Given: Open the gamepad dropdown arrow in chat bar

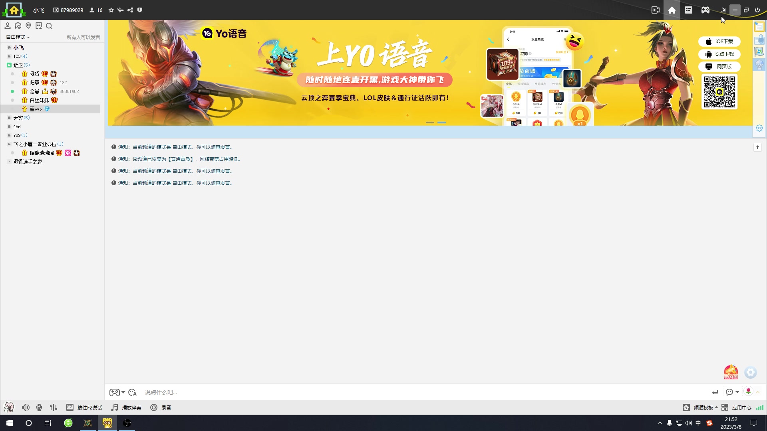Looking at the screenshot, I should (123, 392).
